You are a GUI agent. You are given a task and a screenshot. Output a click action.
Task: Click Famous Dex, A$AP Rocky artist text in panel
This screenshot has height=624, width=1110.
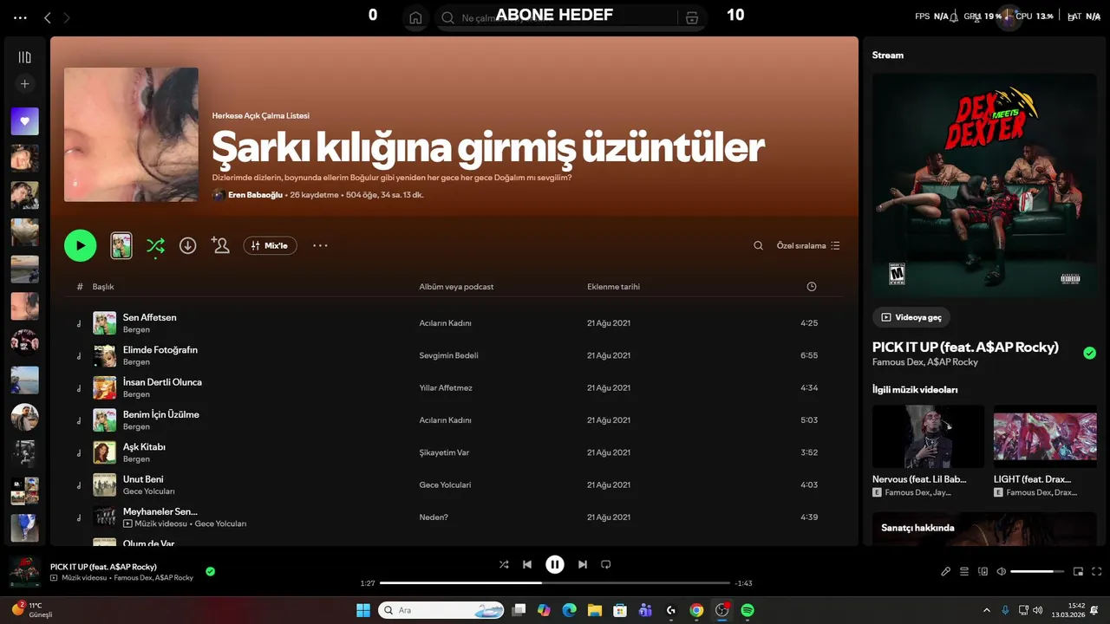coord(924,362)
